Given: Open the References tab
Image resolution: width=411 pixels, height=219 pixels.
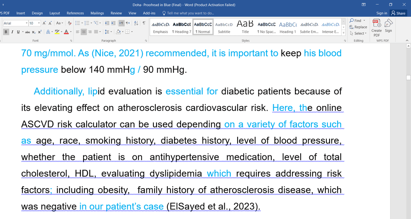Looking at the screenshot, I should click(75, 13).
